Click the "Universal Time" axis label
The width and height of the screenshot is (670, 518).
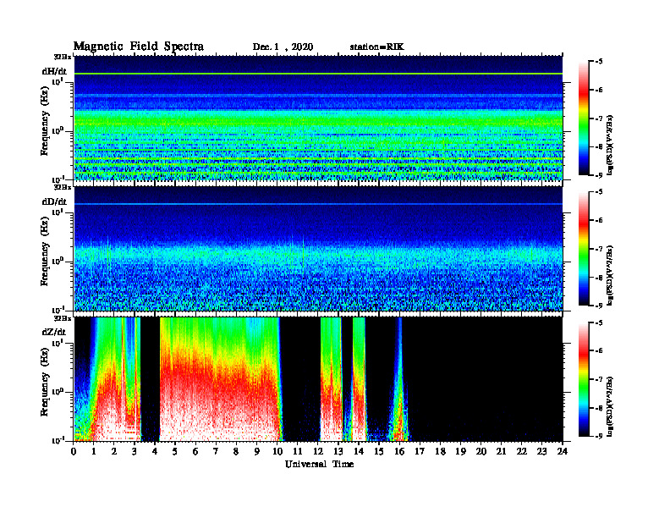click(x=319, y=464)
